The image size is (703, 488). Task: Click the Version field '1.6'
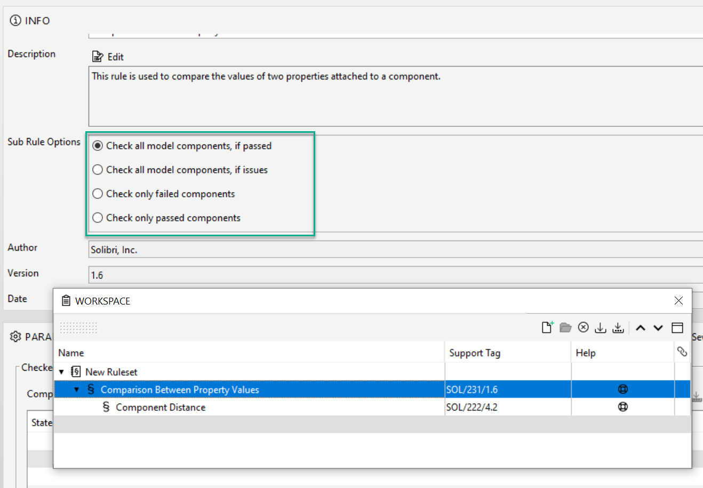pyautogui.click(x=395, y=275)
